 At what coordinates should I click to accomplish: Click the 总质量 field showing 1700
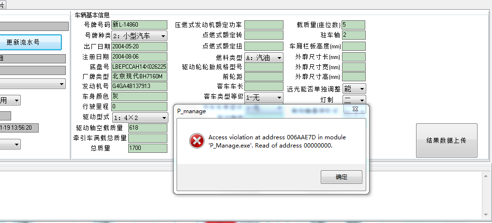tap(148, 148)
